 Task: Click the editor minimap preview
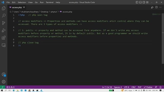click(x=157, y=14)
